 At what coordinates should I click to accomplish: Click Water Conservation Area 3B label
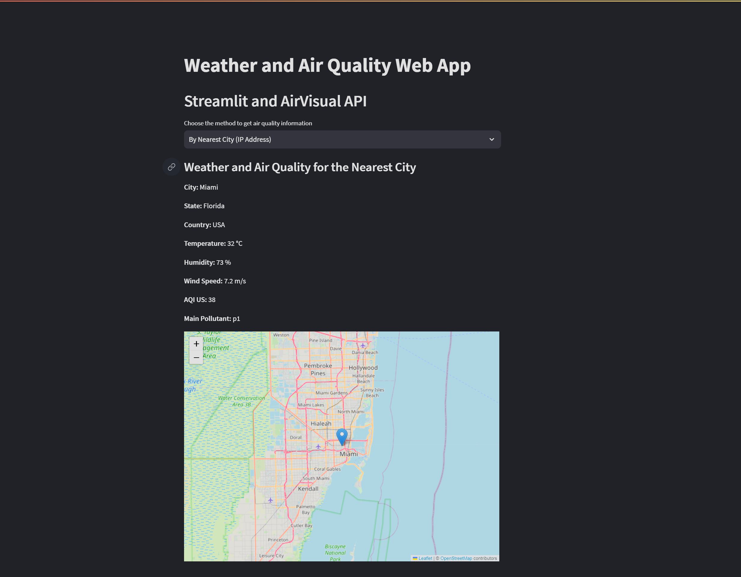coord(242,401)
